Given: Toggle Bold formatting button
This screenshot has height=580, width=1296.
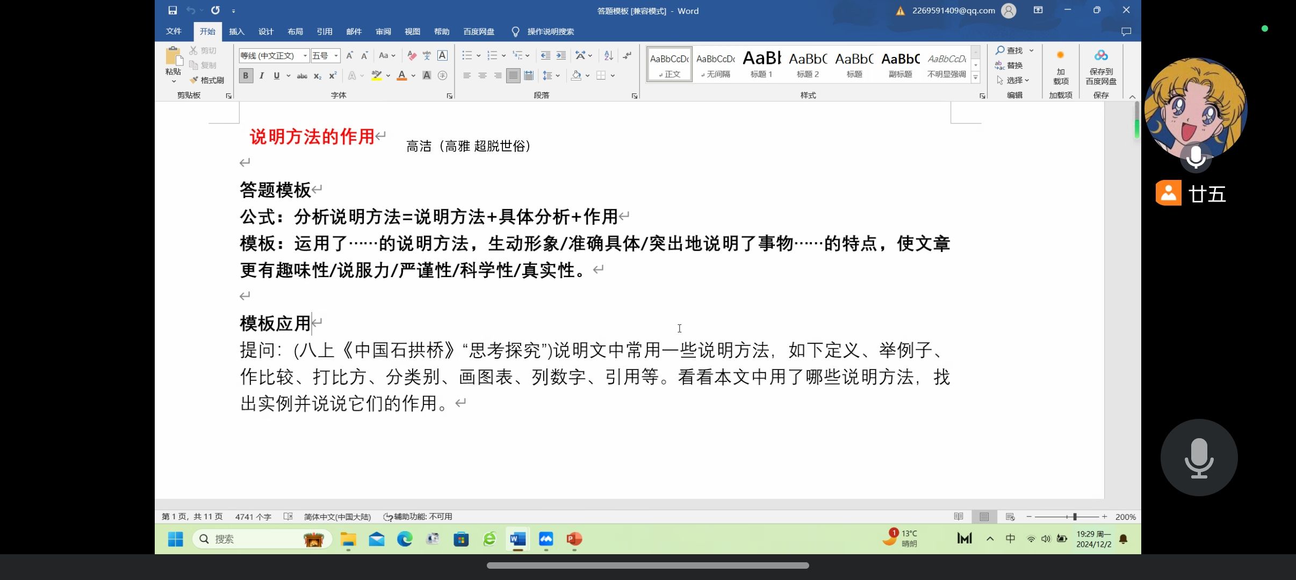Looking at the screenshot, I should tap(246, 76).
